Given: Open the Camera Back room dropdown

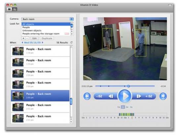Looking at the screenshot, I should coord(48,19).
